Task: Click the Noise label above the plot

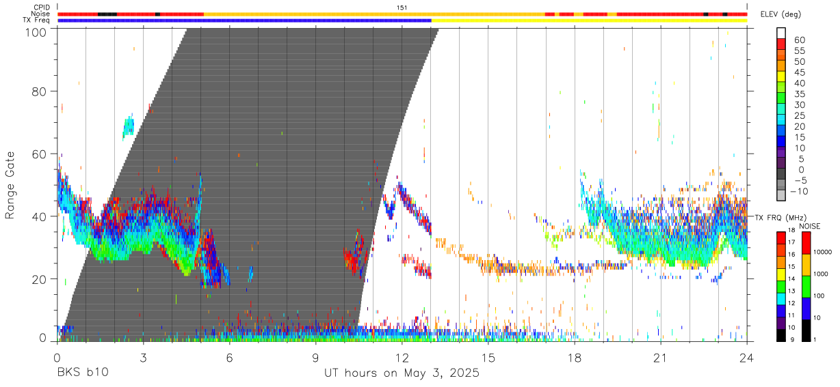Action: tap(40, 14)
